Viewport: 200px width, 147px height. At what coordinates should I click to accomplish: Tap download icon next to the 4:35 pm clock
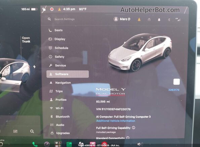[59, 9]
